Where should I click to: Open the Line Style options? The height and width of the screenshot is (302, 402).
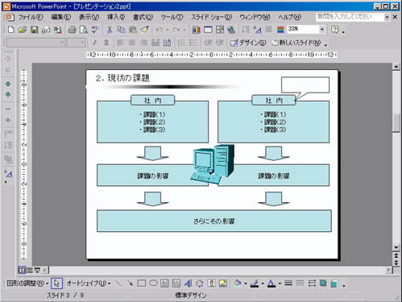coord(288,283)
